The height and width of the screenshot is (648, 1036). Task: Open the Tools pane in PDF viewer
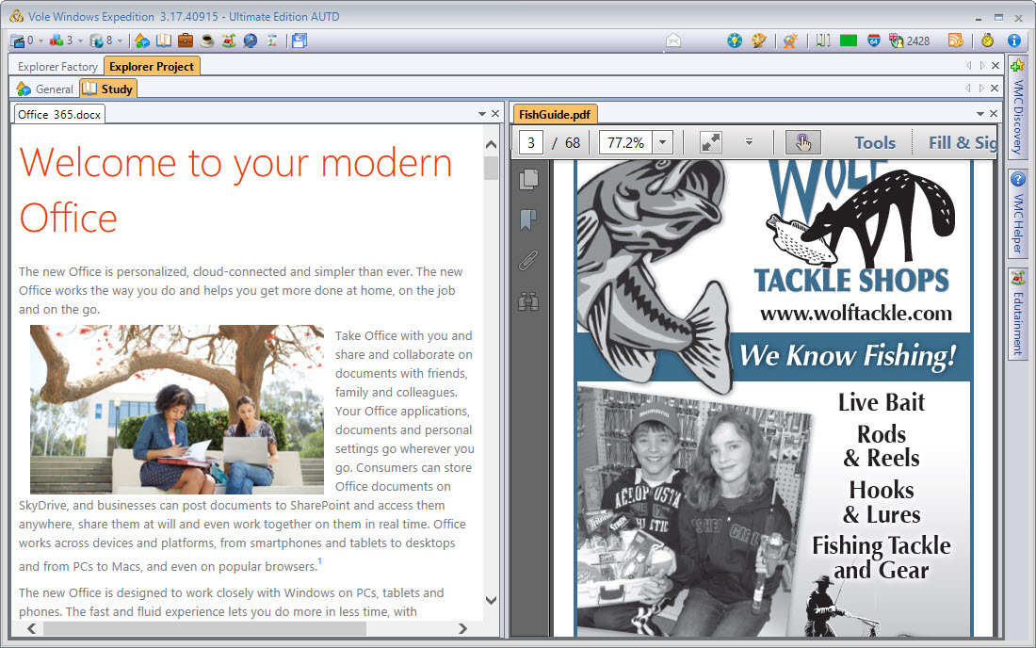point(875,142)
